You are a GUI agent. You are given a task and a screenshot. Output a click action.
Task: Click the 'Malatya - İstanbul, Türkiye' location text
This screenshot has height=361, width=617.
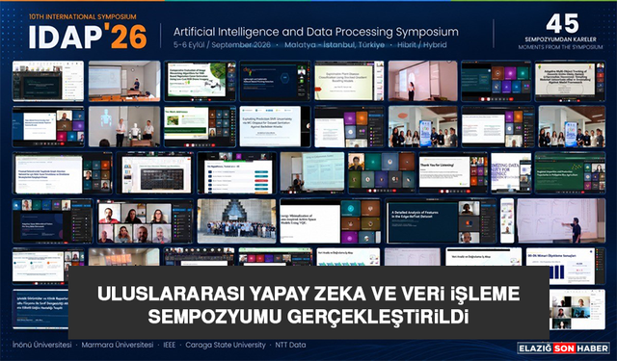click(335, 45)
